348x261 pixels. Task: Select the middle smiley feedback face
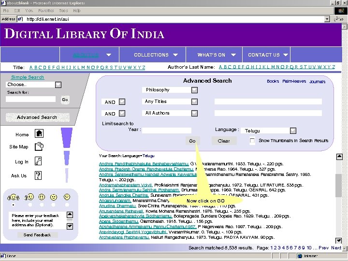coord(42,197)
